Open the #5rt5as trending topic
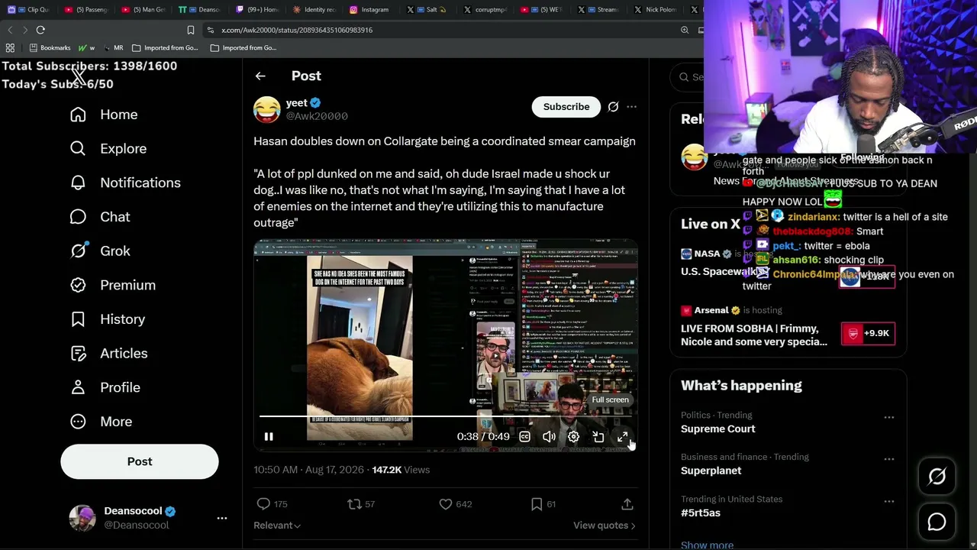The width and height of the screenshot is (977, 550). [701, 513]
